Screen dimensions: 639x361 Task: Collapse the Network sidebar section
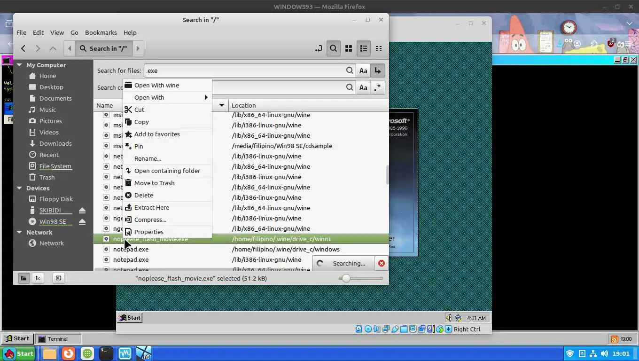pyautogui.click(x=19, y=232)
